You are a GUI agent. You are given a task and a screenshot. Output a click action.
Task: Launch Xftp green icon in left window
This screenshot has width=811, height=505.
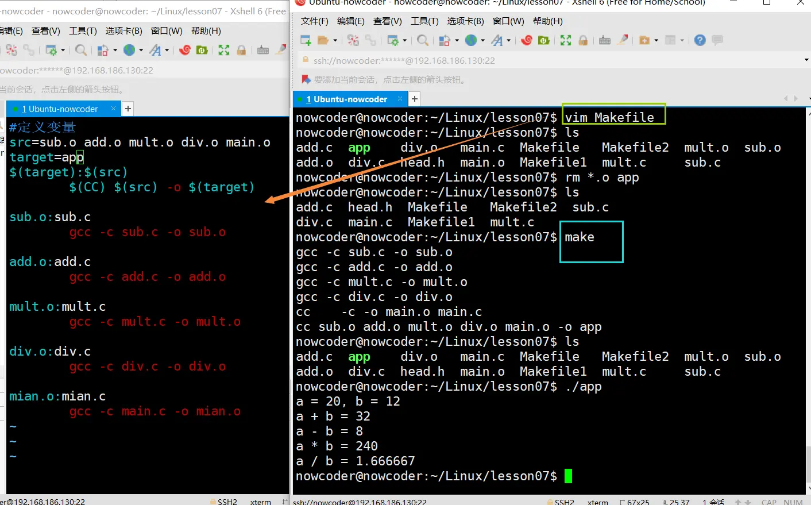coord(202,50)
